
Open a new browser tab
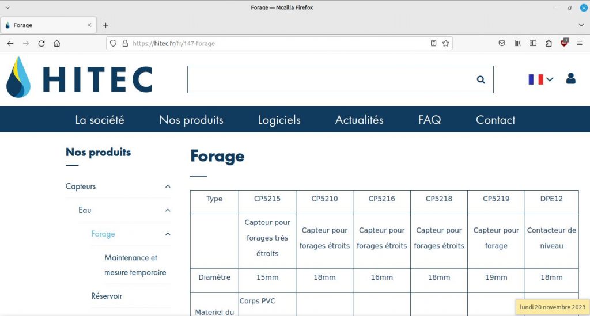(x=105, y=25)
